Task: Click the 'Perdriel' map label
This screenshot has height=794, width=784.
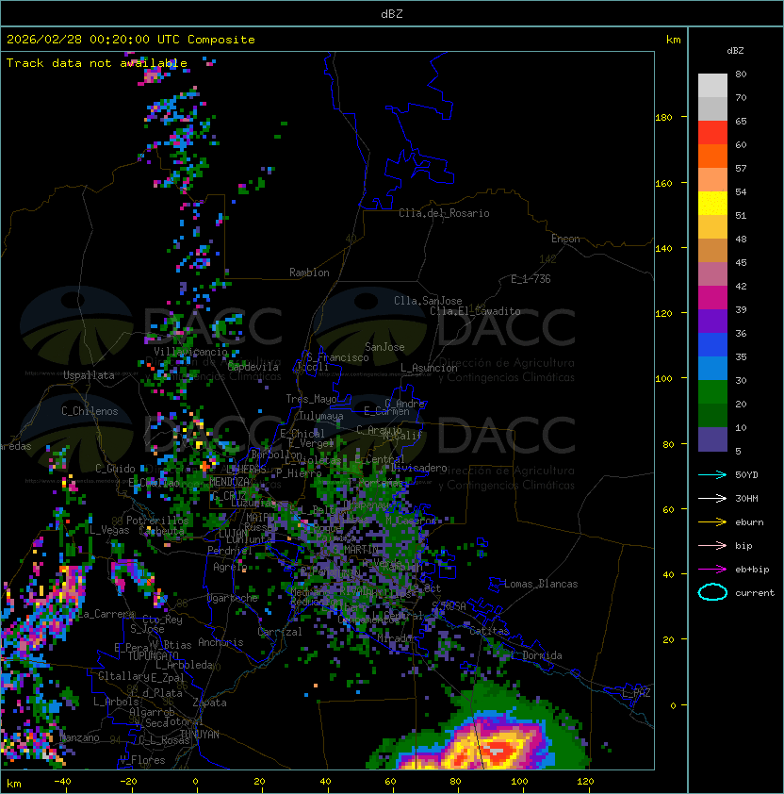Action: point(230,550)
